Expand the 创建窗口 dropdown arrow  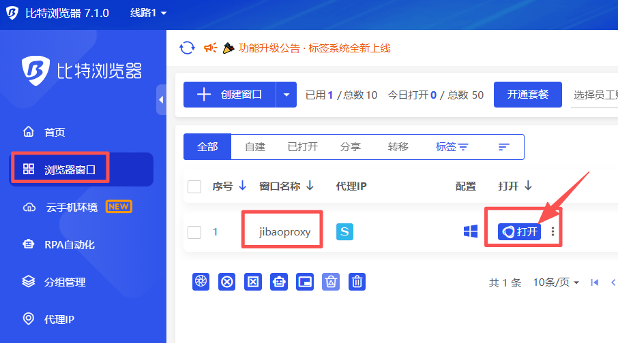(286, 95)
